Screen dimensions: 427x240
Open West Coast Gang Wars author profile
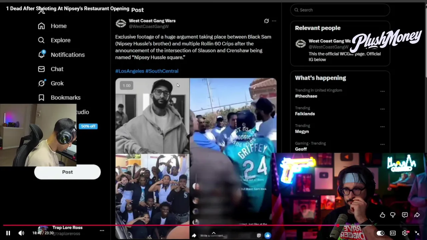point(152,21)
